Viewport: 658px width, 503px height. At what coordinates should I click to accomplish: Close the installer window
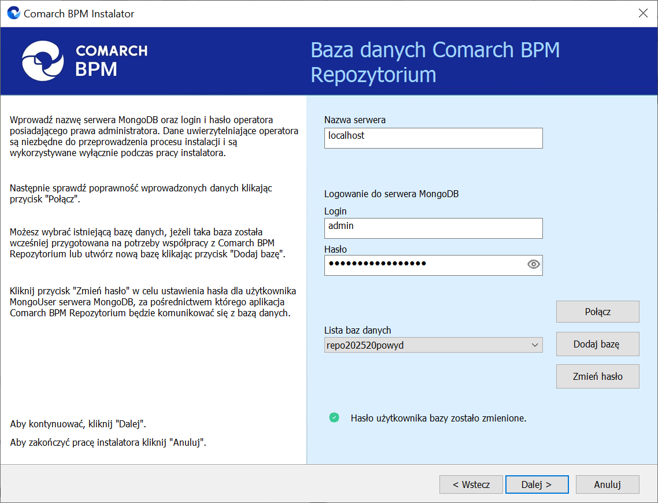pyautogui.click(x=643, y=13)
